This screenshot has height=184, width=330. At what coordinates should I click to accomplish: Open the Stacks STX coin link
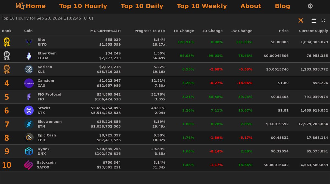(x=44, y=110)
